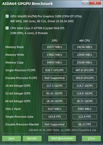Click the Double-Precision FLOPS Not Supported box

(55, 78)
